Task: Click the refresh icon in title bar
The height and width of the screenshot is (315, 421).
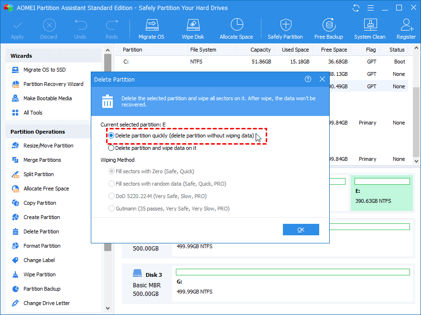Action: pyautogui.click(x=356, y=8)
